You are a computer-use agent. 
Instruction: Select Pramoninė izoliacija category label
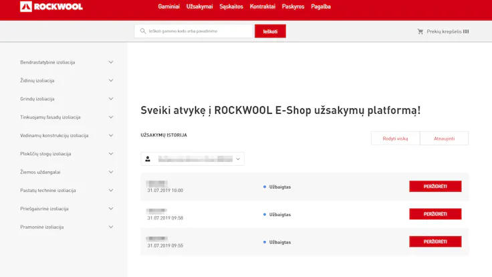42,227
